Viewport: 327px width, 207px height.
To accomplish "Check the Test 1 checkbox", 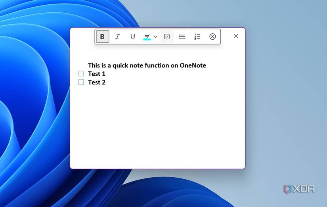I will pos(81,73).
